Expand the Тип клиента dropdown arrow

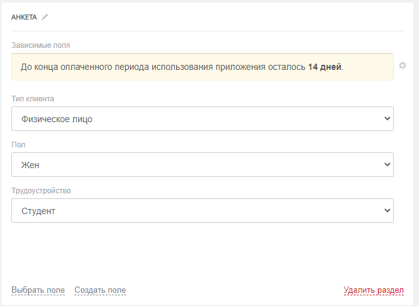click(x=387, y=118)
